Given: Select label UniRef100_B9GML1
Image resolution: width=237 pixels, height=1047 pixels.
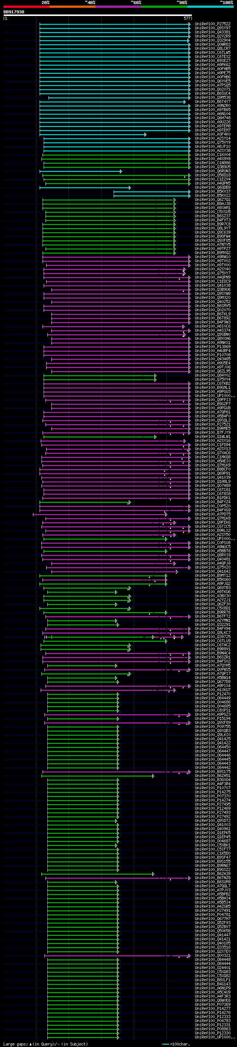Looking at the screenshot, I should click(x=213, y=388).
